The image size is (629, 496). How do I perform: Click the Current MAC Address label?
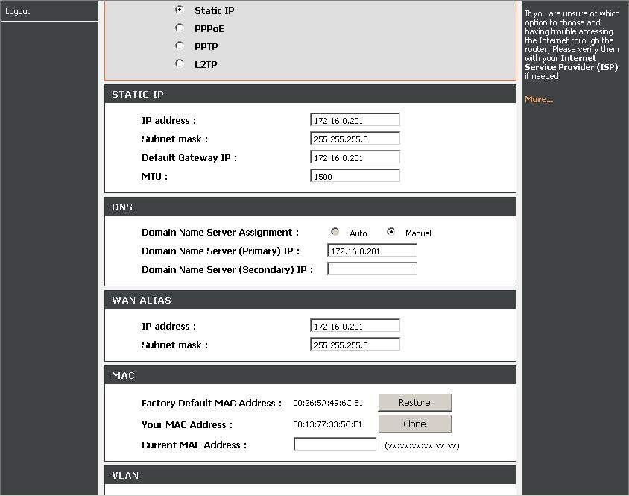click(194, 445)
